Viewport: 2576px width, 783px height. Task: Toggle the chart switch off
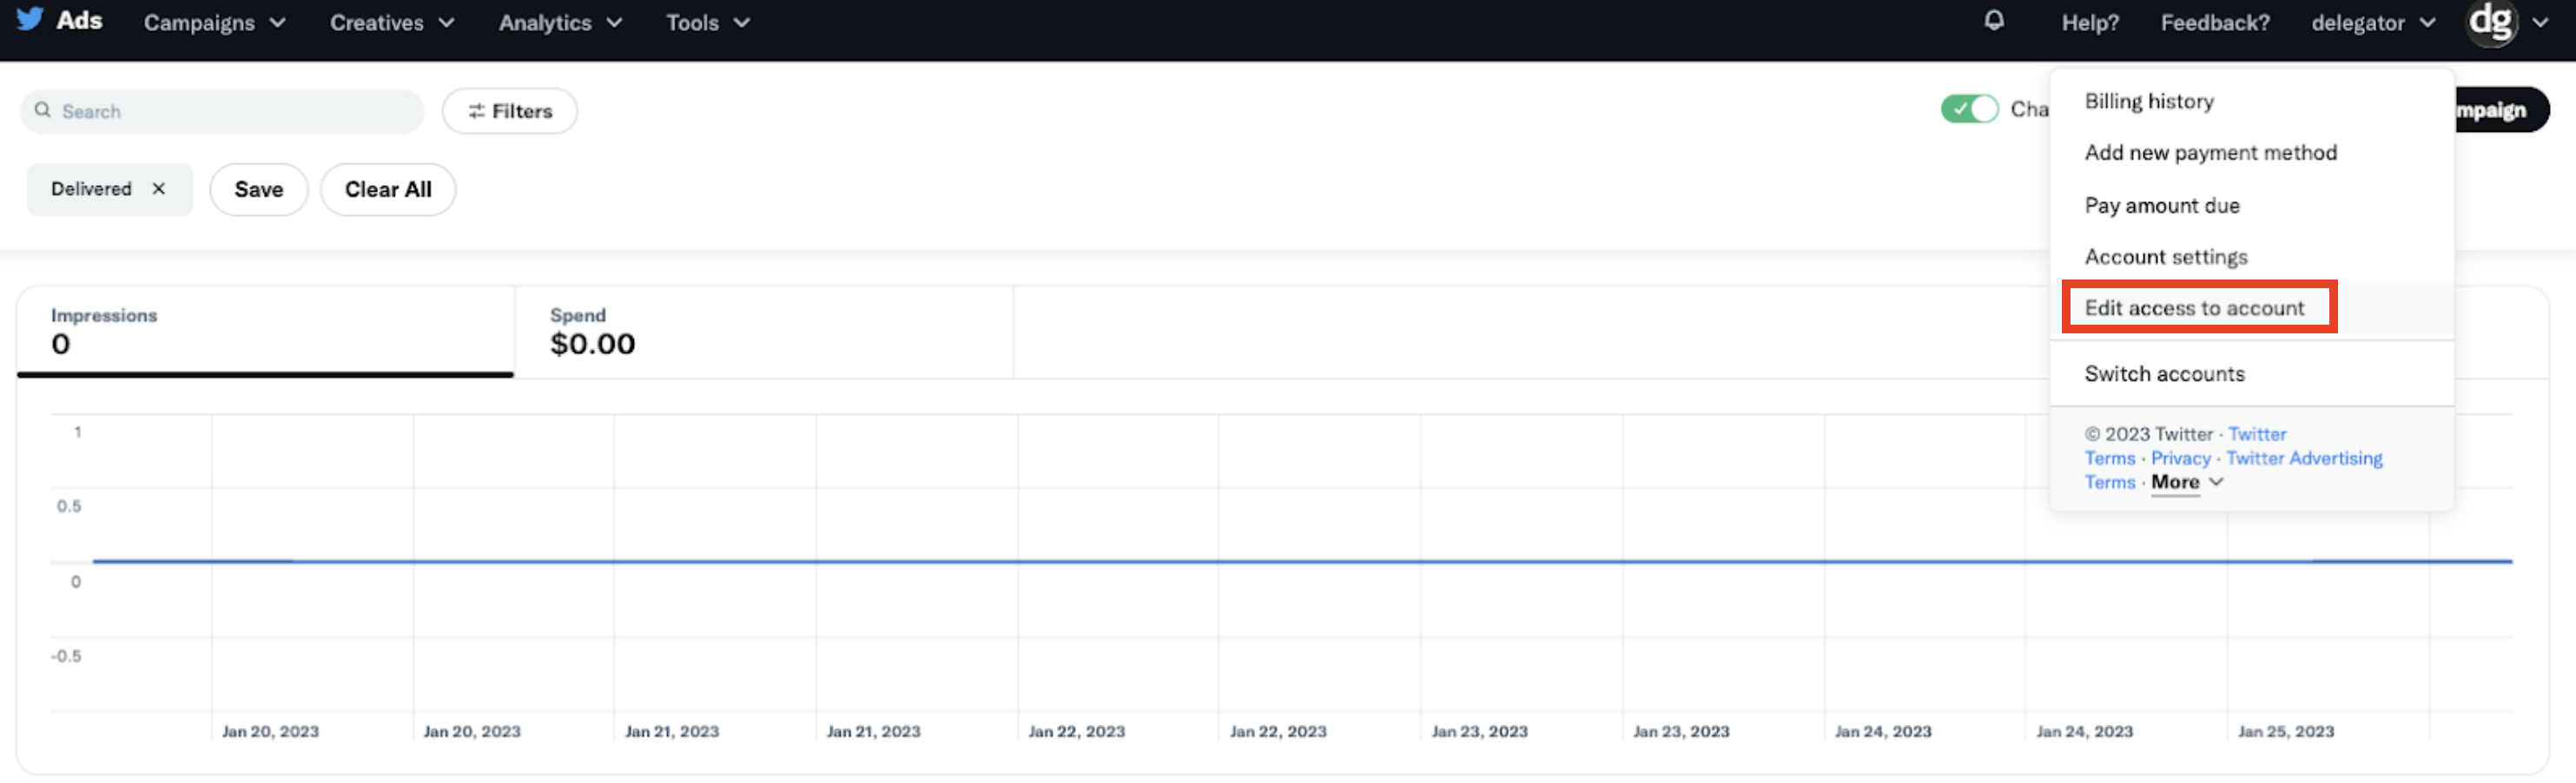[1969, 109]
